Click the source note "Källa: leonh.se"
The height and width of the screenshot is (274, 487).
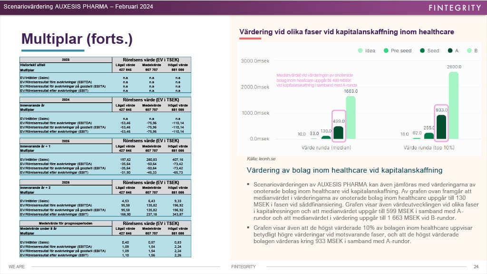(261, 159)
